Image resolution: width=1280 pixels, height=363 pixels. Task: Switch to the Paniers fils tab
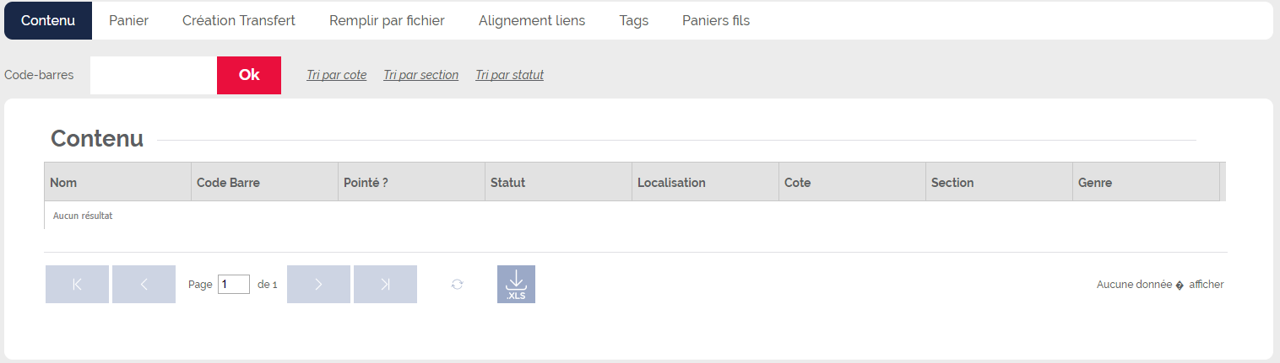pyautogui.click(x=716, y=20)
